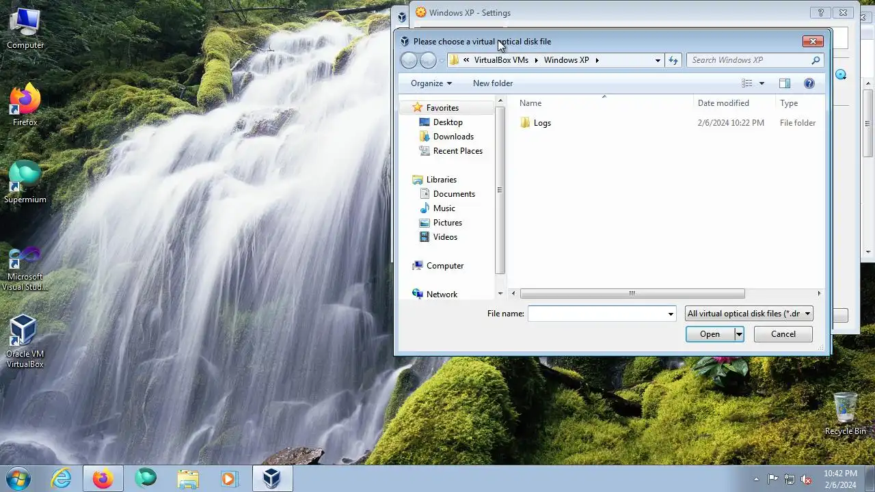Open the Supermium desktop shortcut
The height and width of the screenshot is (492, 875).
(x=25, y=182)
